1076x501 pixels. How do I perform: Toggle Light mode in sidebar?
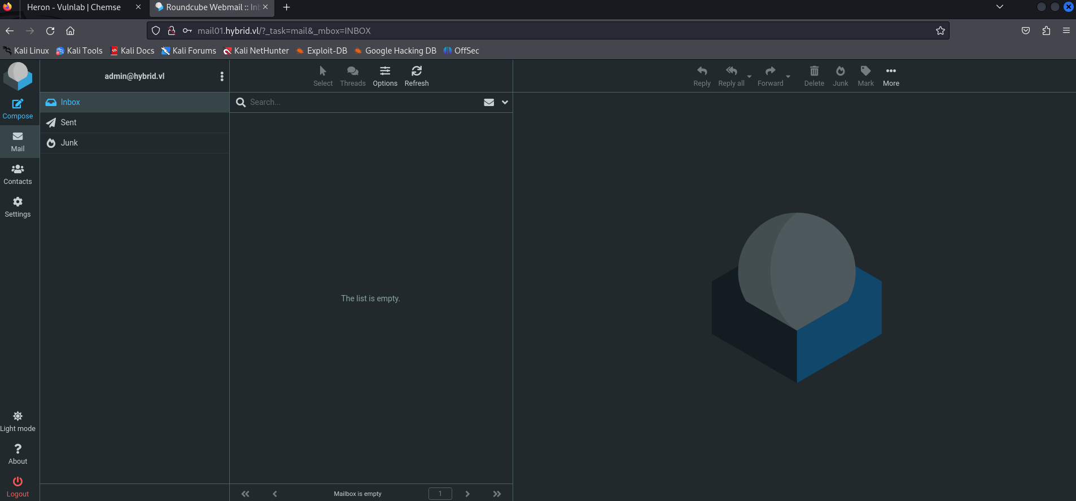tap(18, 421)
